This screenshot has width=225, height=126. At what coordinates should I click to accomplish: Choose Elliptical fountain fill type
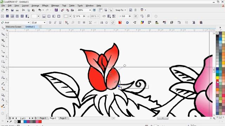[x=49, y=16]
